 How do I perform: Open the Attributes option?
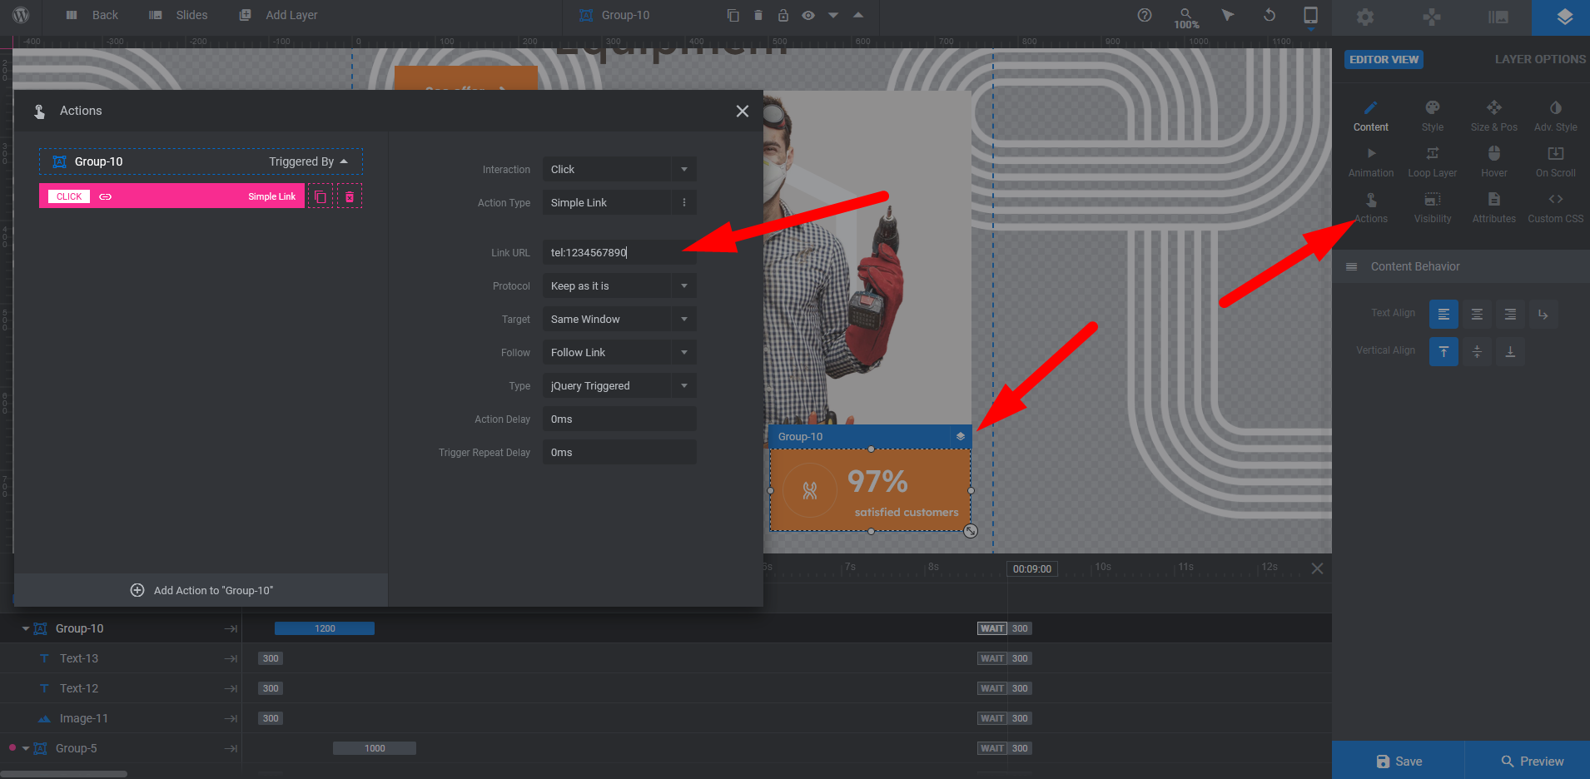pos(1494,208)
